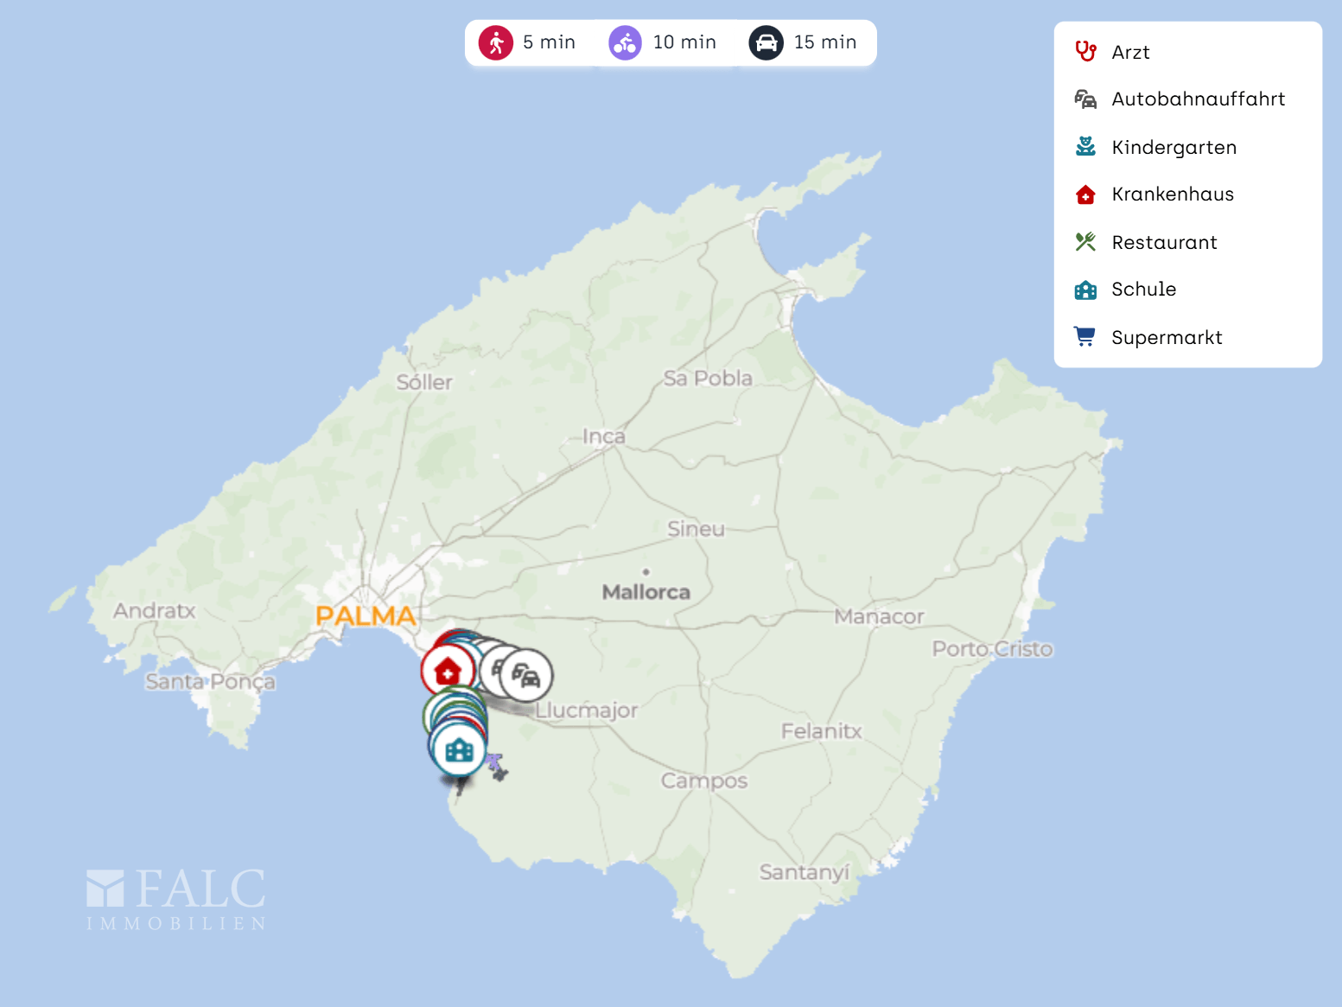Click the Autobahnauffahrt legend label
Viewport: 1342px width, 1007px height.
(1198, 99)
